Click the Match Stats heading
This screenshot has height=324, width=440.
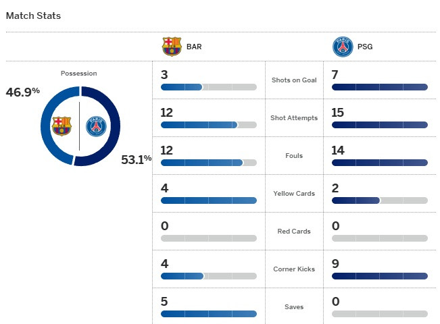pyautogui.click(x=33, y=15)
